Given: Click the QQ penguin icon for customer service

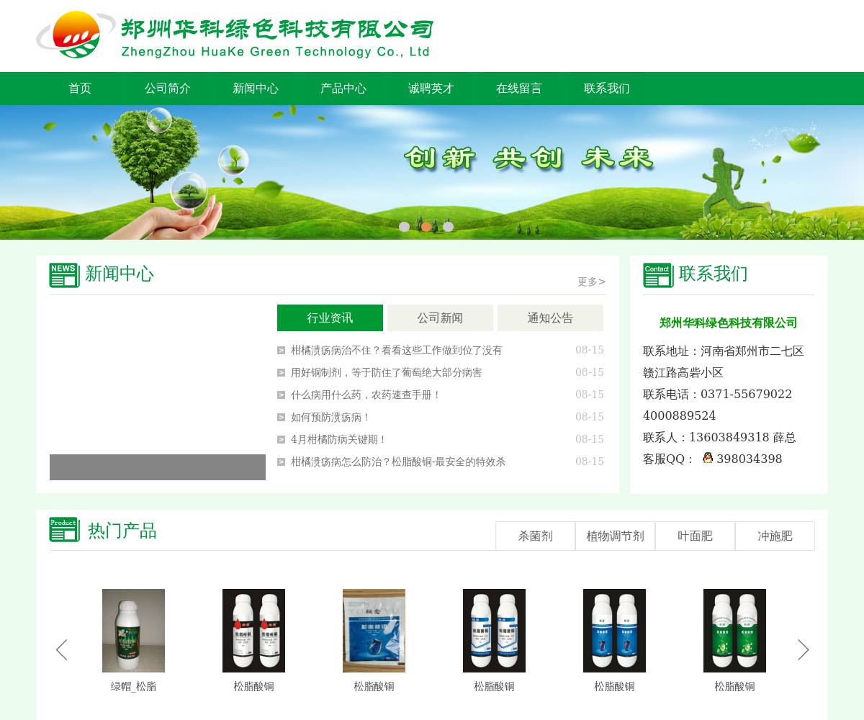Looking at the screenshot, I should tap(708, 458).
